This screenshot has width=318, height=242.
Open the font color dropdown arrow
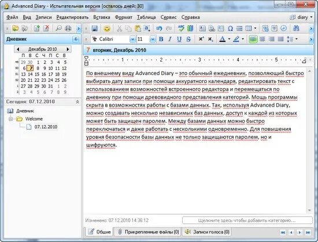(x=229, y=39)
